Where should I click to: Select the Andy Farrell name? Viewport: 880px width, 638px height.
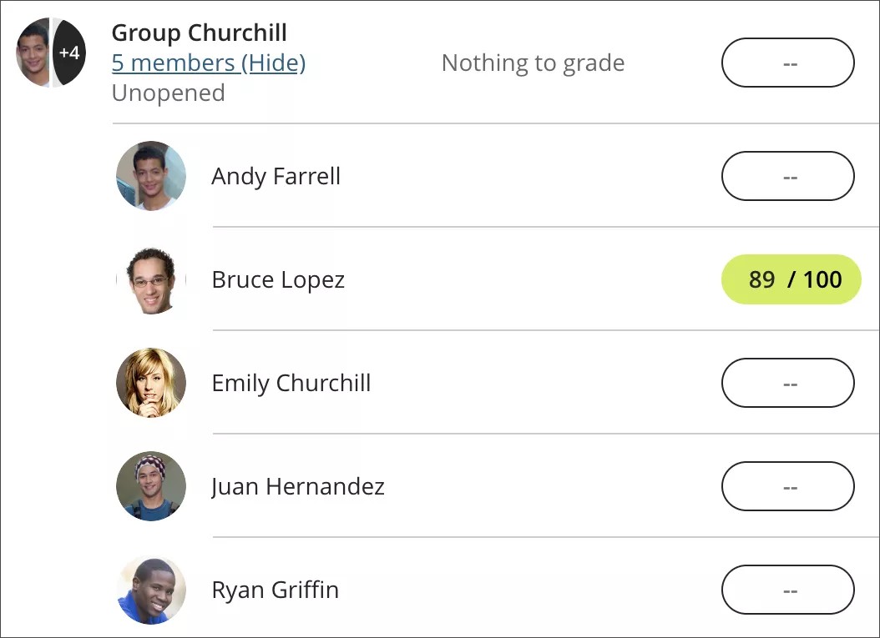pos(276,176)
